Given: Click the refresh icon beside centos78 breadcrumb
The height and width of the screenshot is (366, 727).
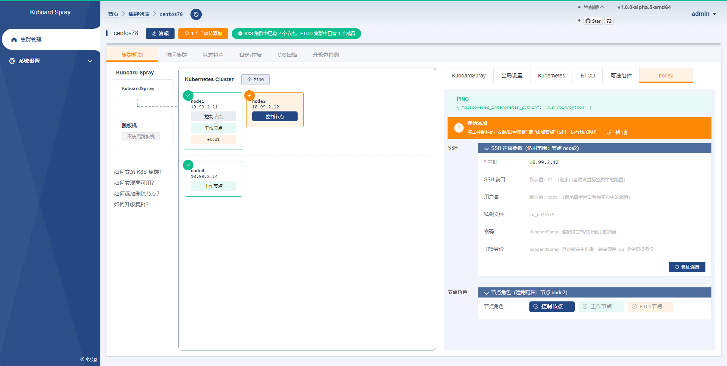Looking at the screenshot, I should point(196,14).
